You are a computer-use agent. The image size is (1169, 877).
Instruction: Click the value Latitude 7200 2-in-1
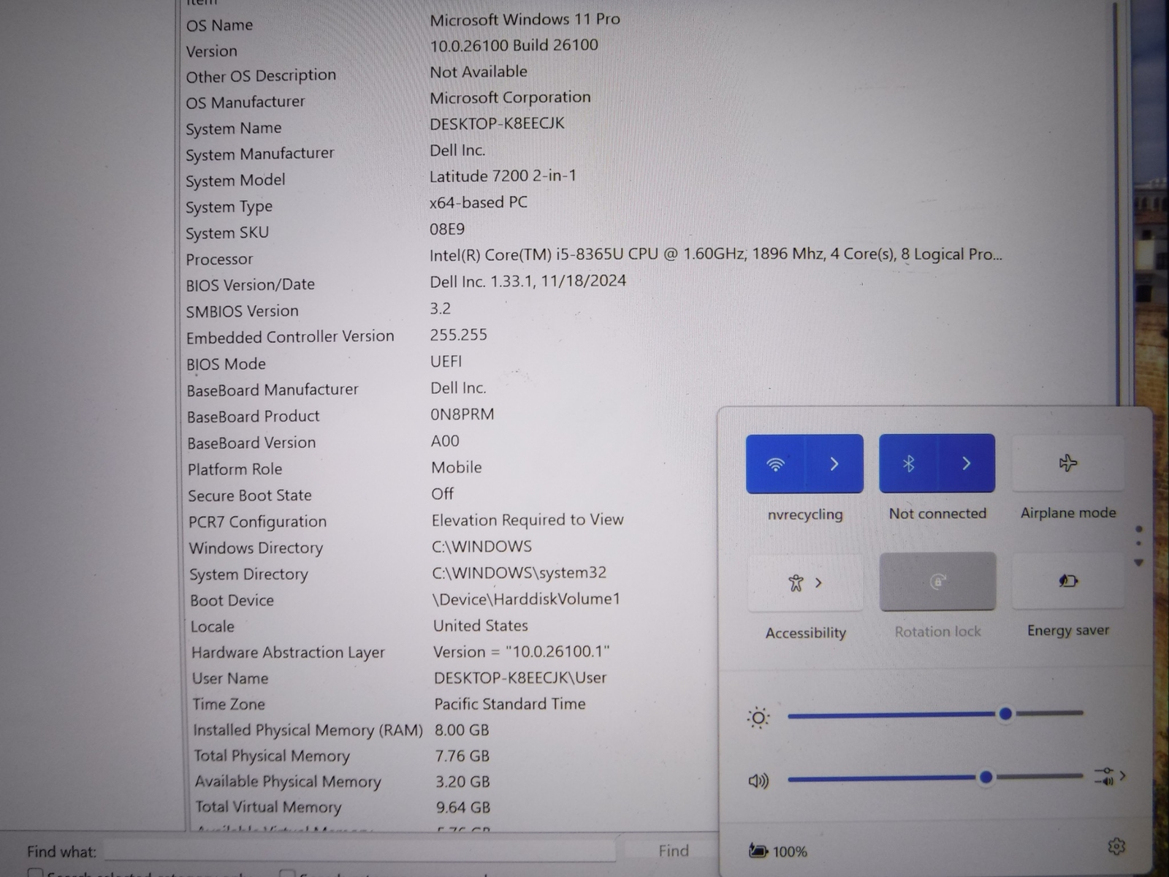coord(503,176)
